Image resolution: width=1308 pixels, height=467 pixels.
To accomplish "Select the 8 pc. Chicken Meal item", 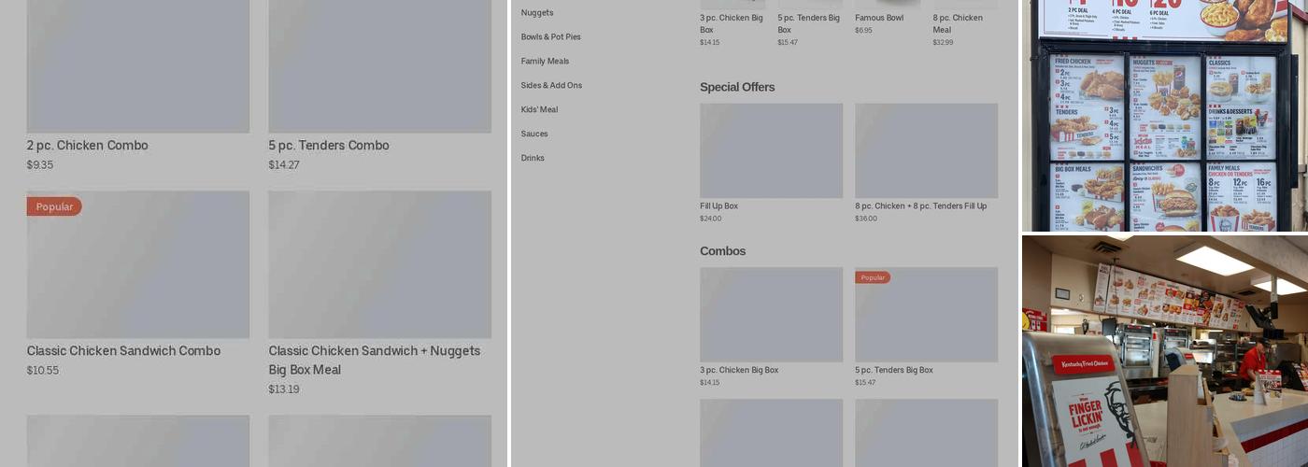I will click(x=958, y=23).
